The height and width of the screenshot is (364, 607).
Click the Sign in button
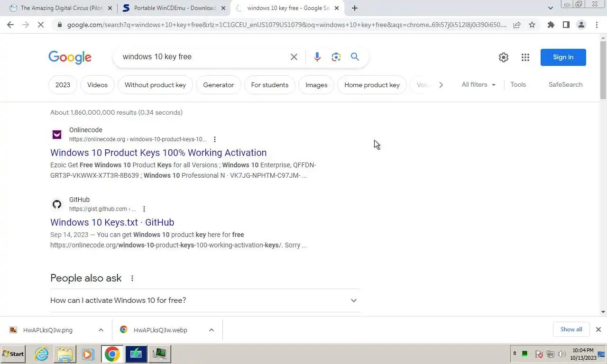[563, 57]
